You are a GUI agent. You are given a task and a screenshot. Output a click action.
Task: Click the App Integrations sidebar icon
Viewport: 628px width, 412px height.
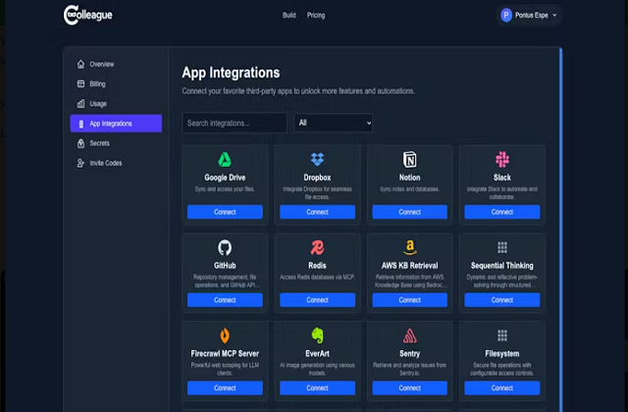coord(80,124)
